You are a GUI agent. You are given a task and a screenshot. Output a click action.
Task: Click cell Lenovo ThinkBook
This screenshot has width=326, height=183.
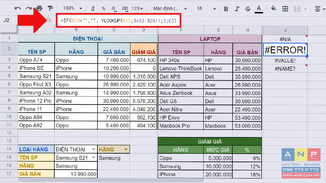[x=181, y=68]
